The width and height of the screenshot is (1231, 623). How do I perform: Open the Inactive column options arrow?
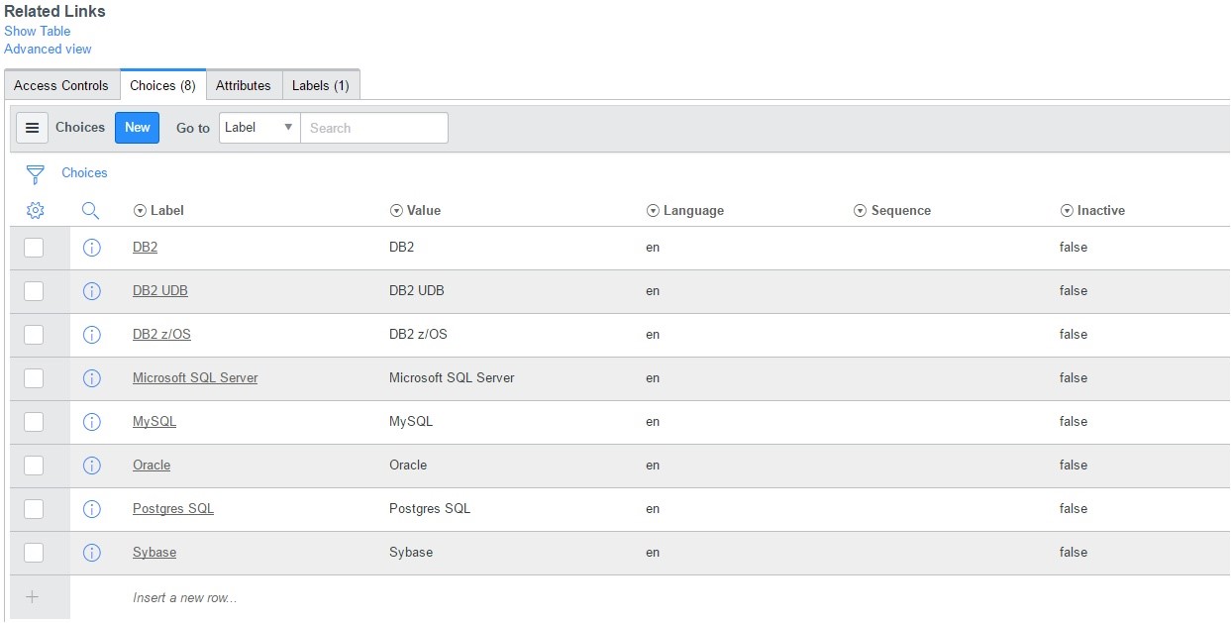coord(1067,211)
